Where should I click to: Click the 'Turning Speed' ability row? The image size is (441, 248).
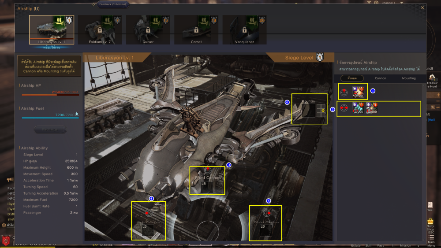point(50,187)
